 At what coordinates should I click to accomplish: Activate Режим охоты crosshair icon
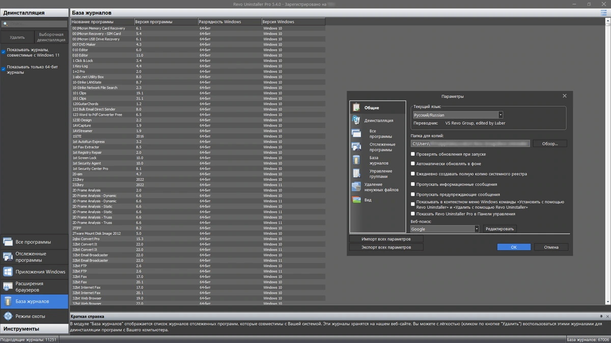[8, 316]
